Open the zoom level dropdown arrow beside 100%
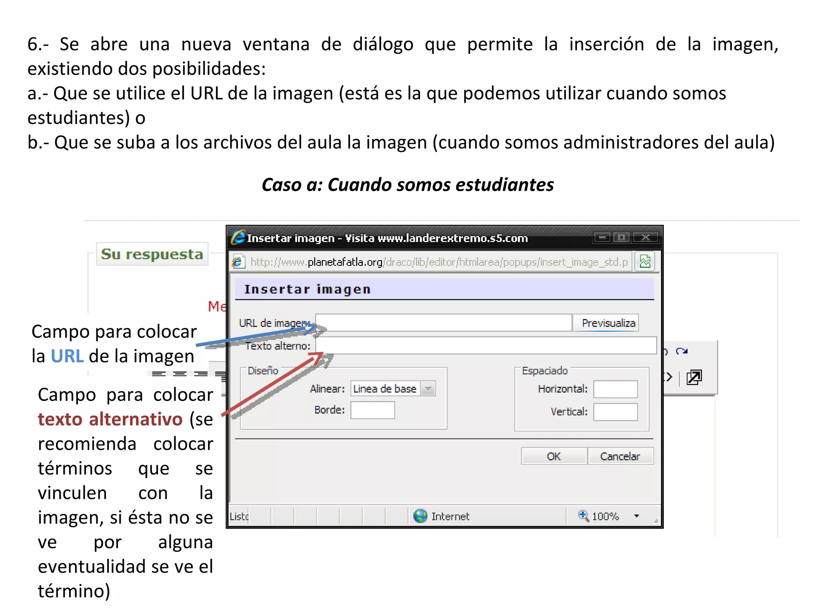Viewport: 819px width, 614px height. [x=637, y=516]
